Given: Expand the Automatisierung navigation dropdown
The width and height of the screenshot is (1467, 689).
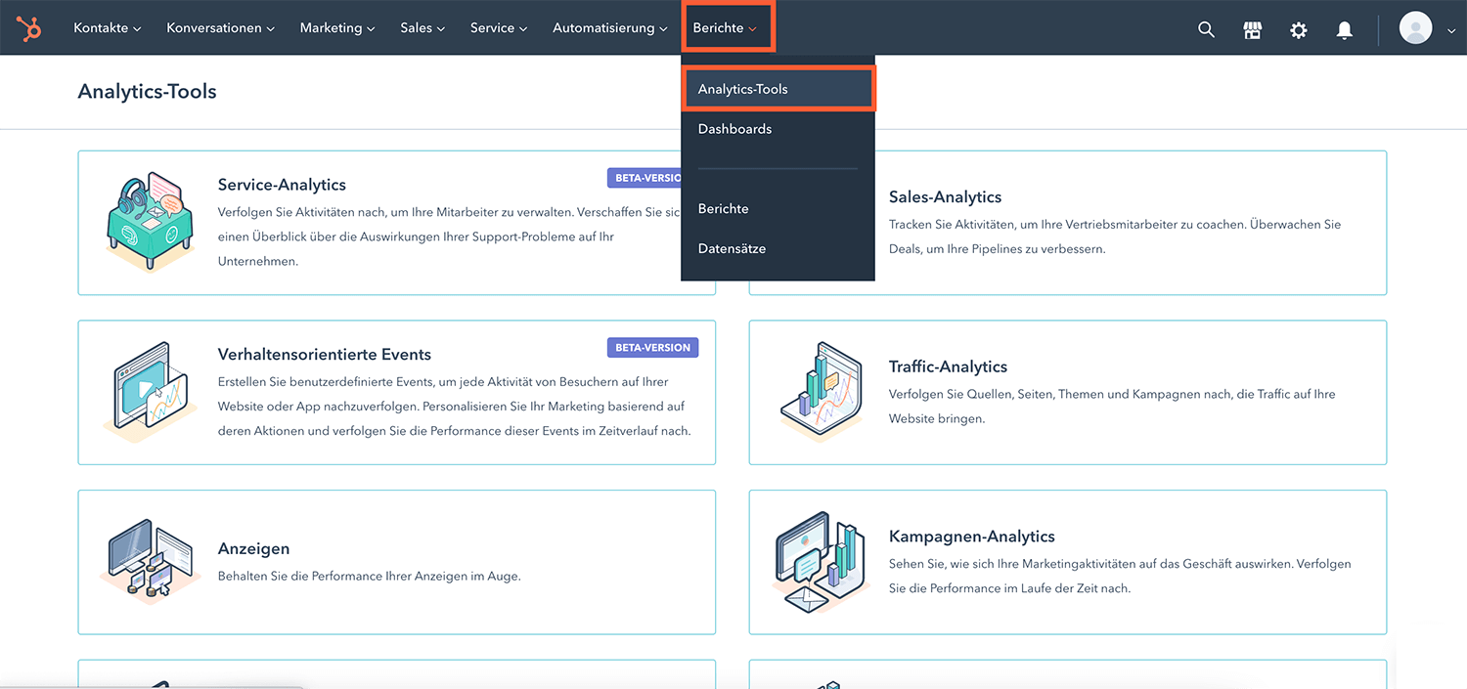Looking at the screenshot, I should tap(610, 28).
